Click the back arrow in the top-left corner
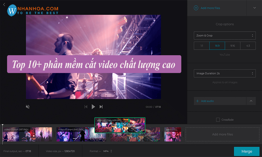 [x=4, y=4]
